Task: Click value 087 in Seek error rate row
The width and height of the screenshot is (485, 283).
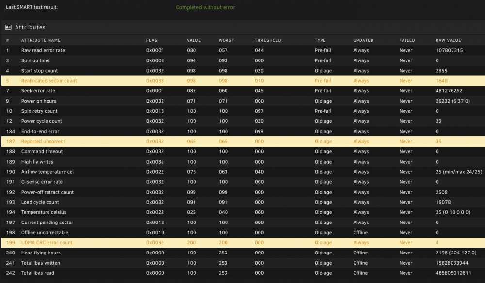Action: pos(191,91)
